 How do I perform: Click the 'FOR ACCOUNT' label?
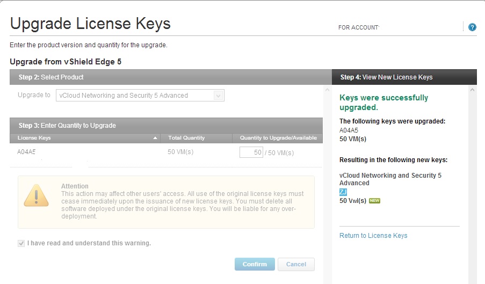click(x=358, y=27)
